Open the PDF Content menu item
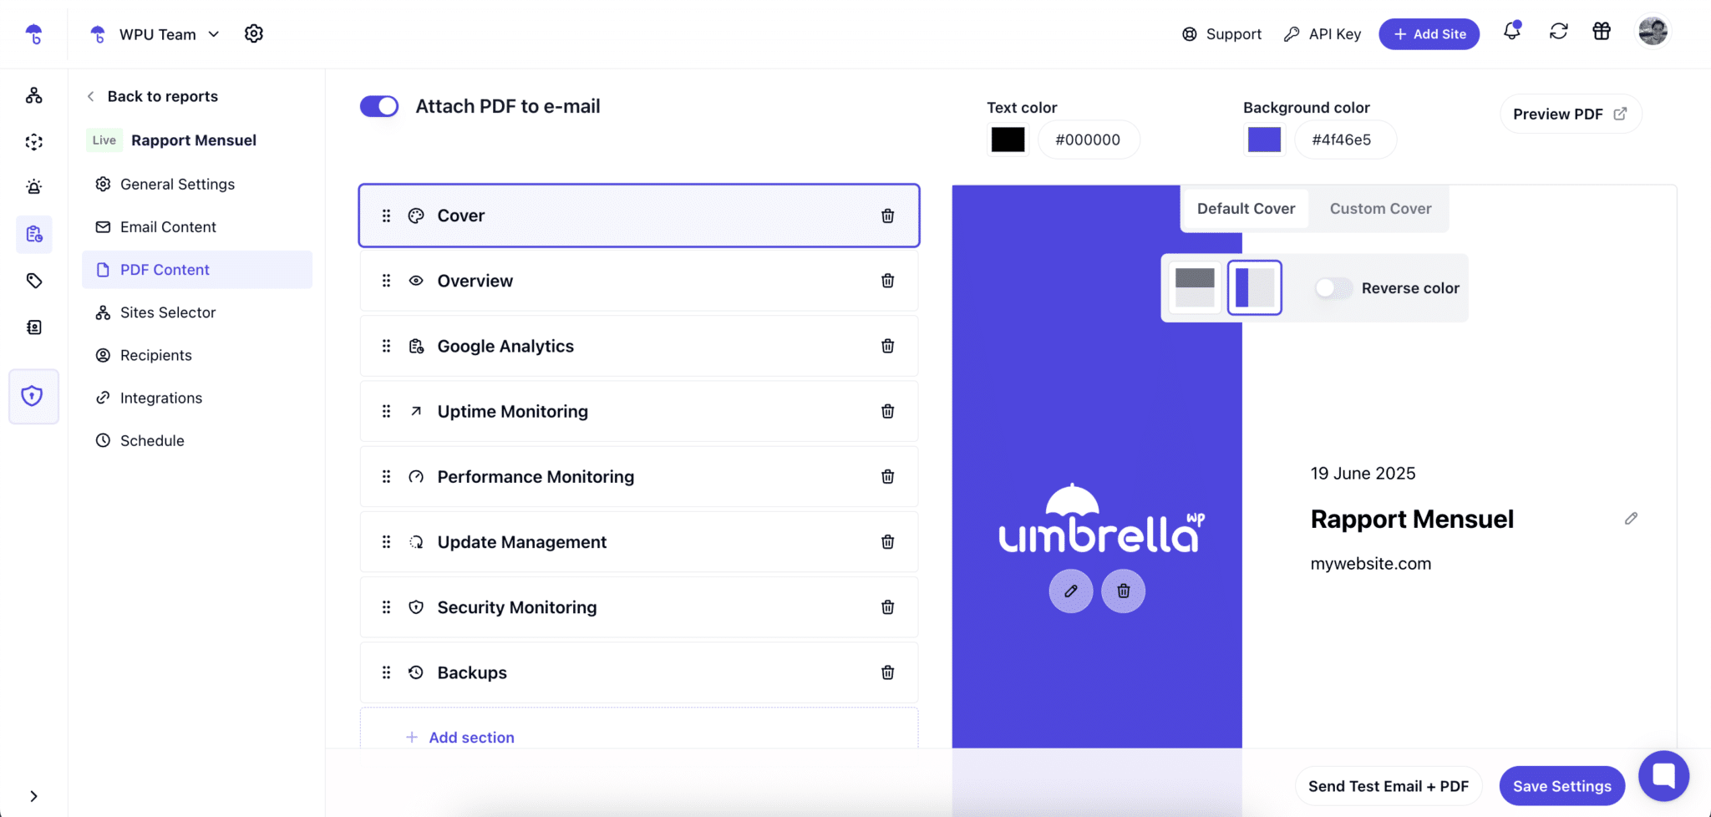This screenshot has width=1711, height=817. coord(165,269)
